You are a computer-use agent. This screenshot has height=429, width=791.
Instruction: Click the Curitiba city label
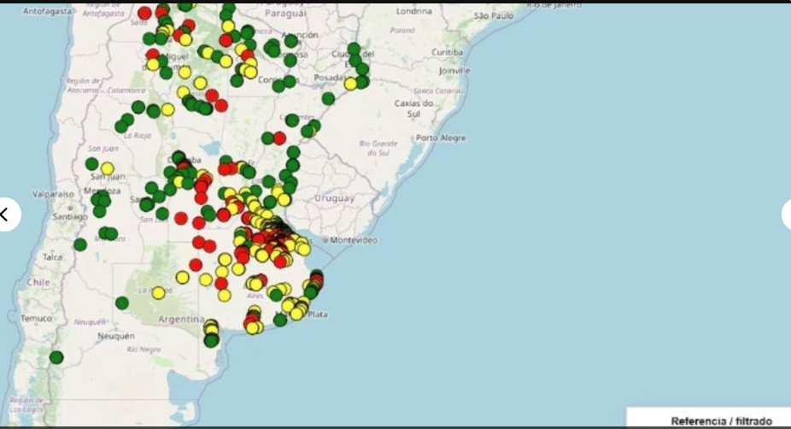tap(447, 52)
